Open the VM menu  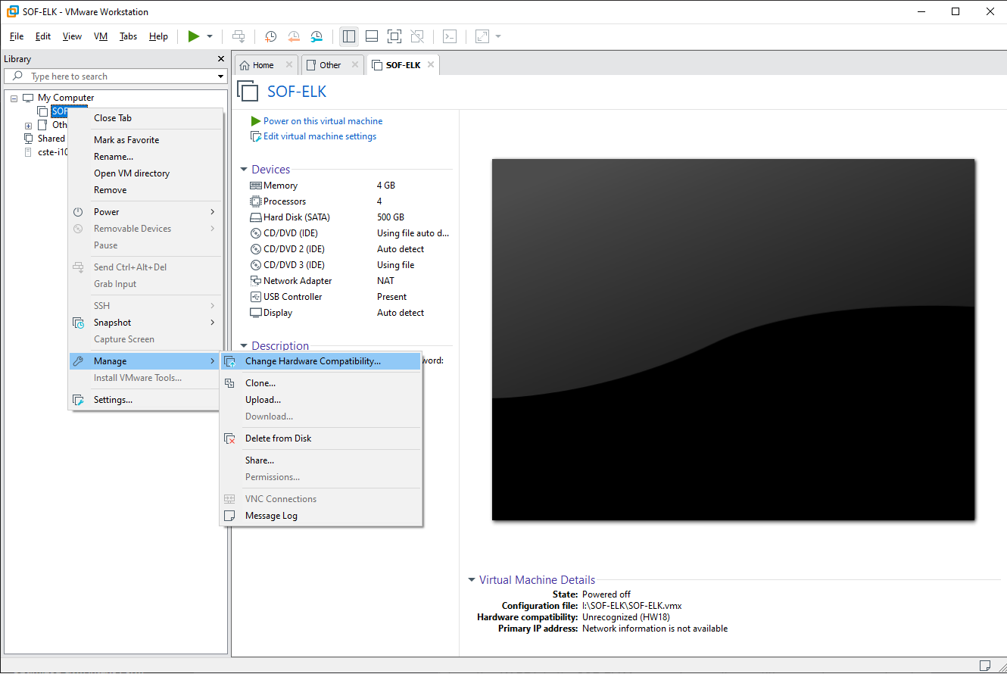101,36
